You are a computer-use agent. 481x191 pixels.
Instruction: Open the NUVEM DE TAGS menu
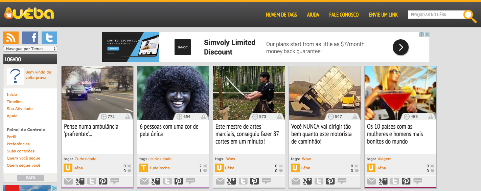pyautogui.click(x=281, y=15)
